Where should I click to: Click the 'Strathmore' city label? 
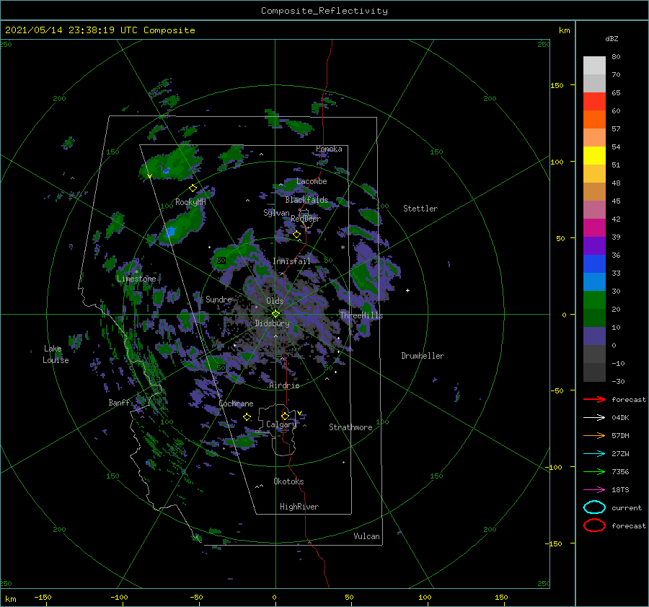tap(350, 427)
